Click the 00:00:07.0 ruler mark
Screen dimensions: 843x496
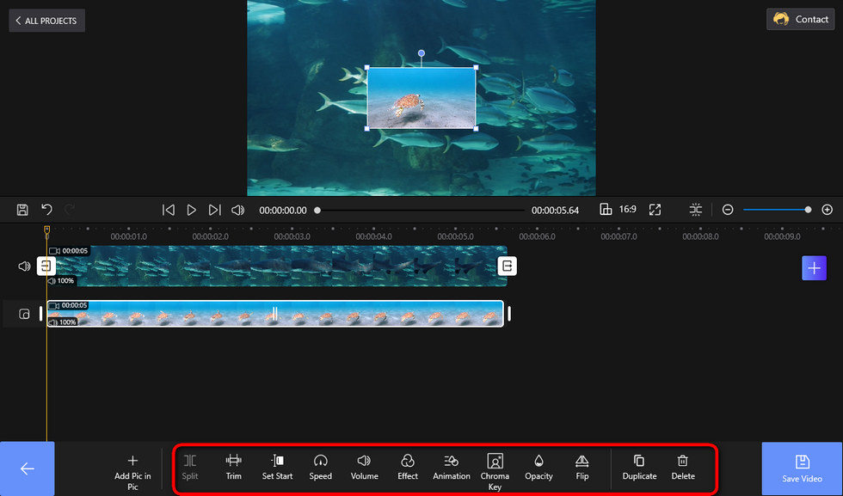click(618, 236)
